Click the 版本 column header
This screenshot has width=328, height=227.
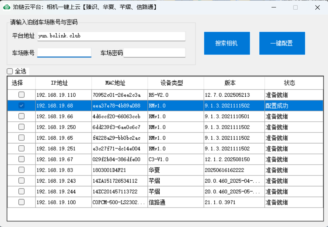(x=234, y=83)
